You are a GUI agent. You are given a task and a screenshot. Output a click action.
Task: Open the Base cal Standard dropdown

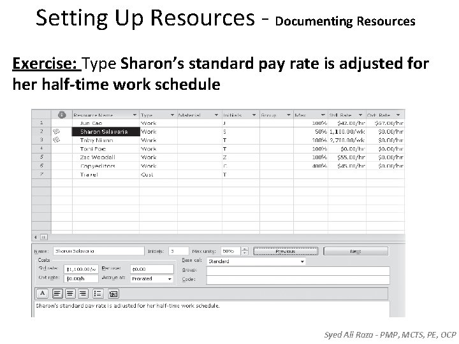(x=302, y=262)
